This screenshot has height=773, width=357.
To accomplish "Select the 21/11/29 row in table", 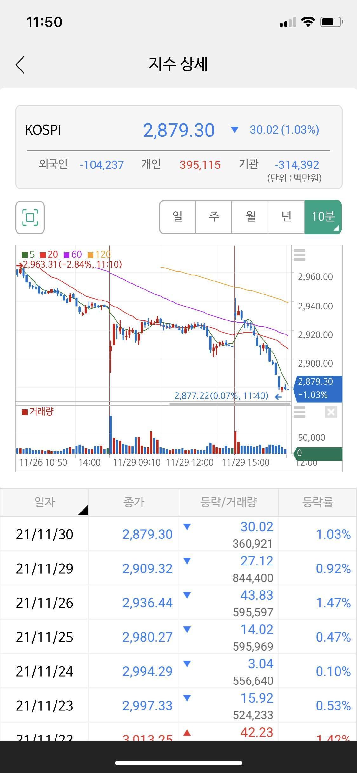I will click(x=178, y=568).
